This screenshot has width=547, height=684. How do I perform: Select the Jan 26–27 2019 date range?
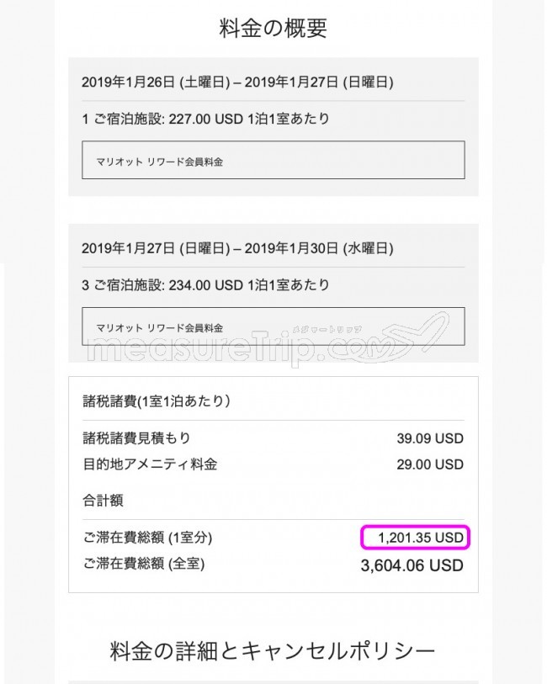tap(237, 82)
